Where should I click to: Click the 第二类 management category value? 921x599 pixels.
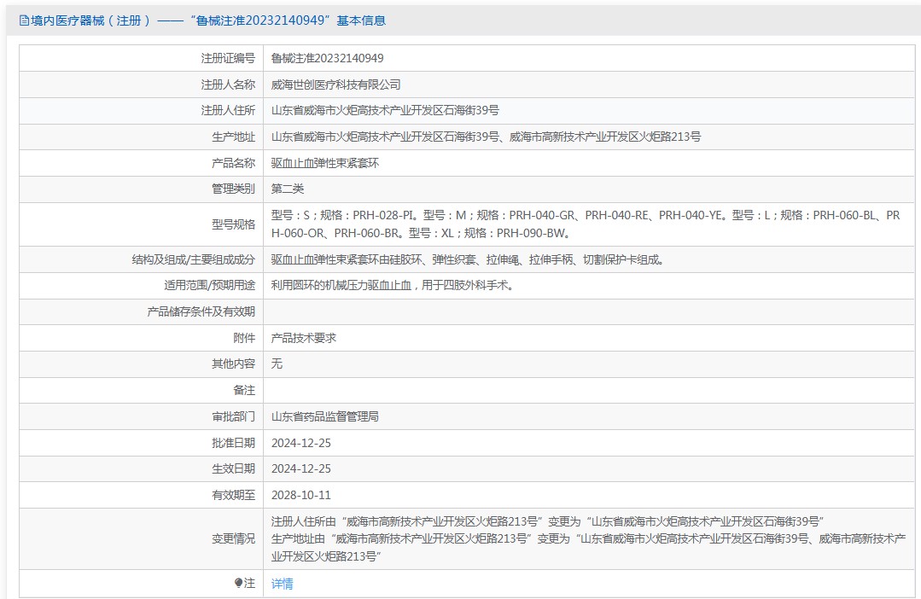coord(288,189)
